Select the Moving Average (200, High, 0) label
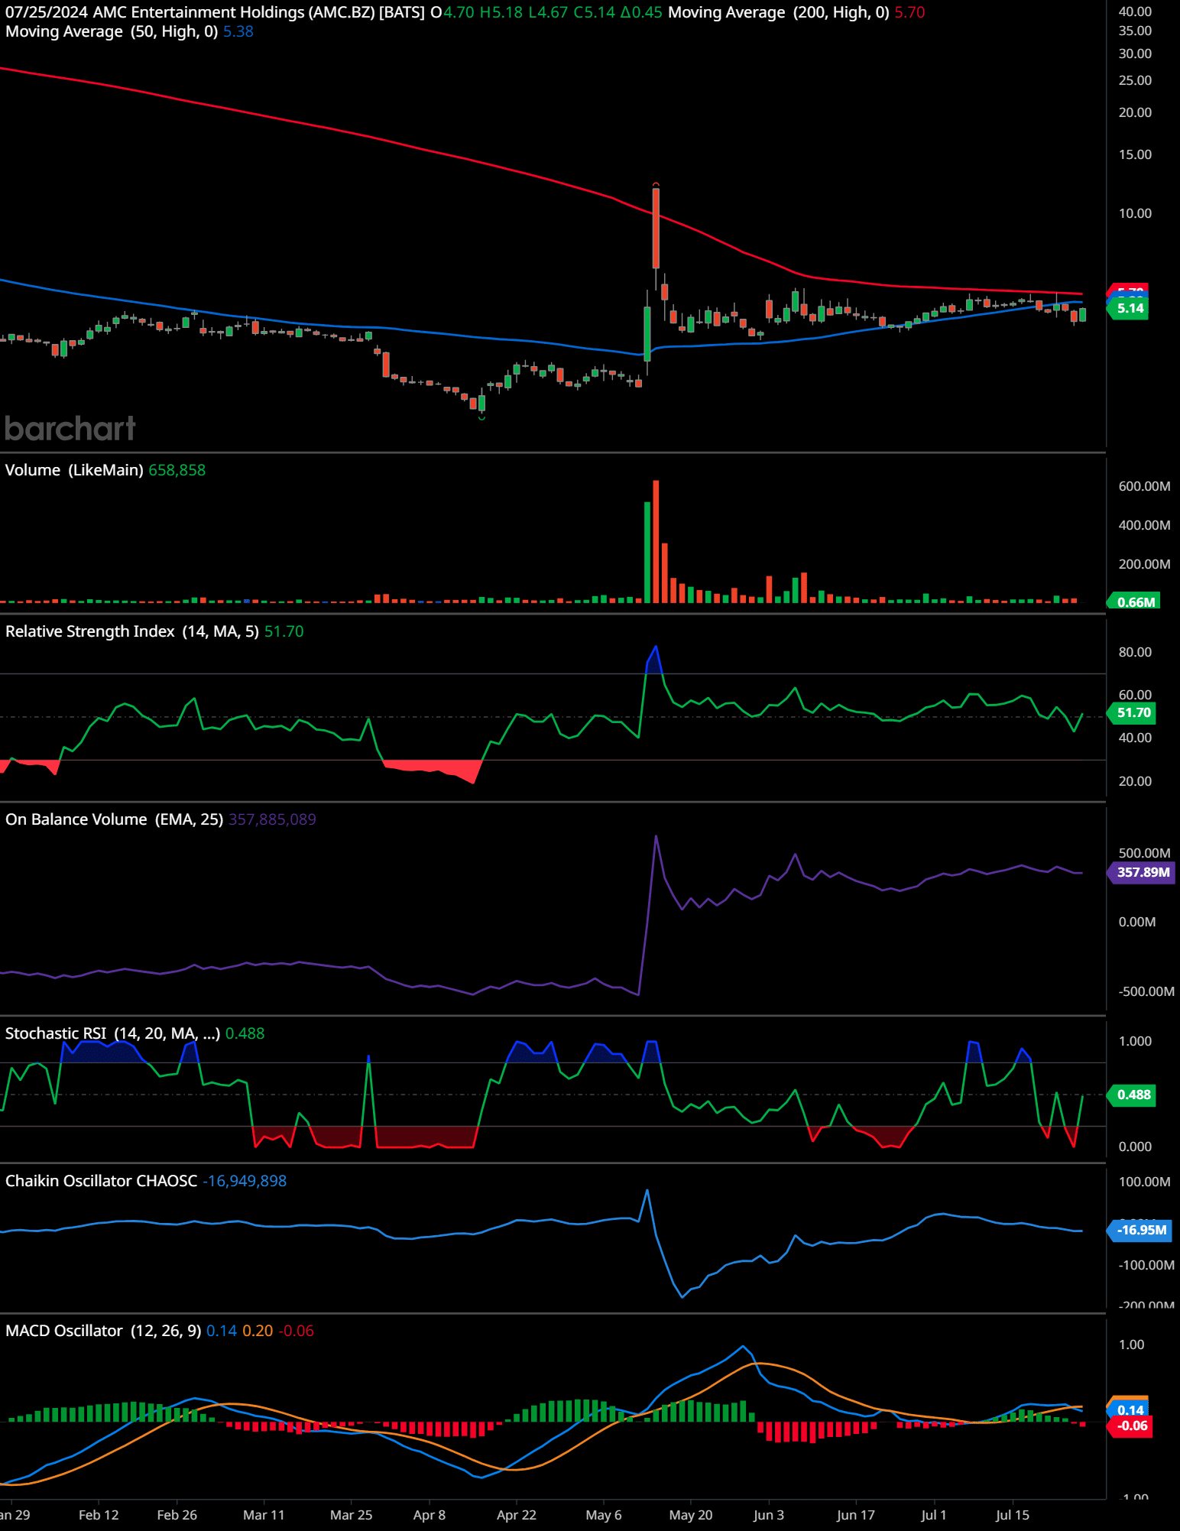The image size is (1180, 1531). [778, 12]
